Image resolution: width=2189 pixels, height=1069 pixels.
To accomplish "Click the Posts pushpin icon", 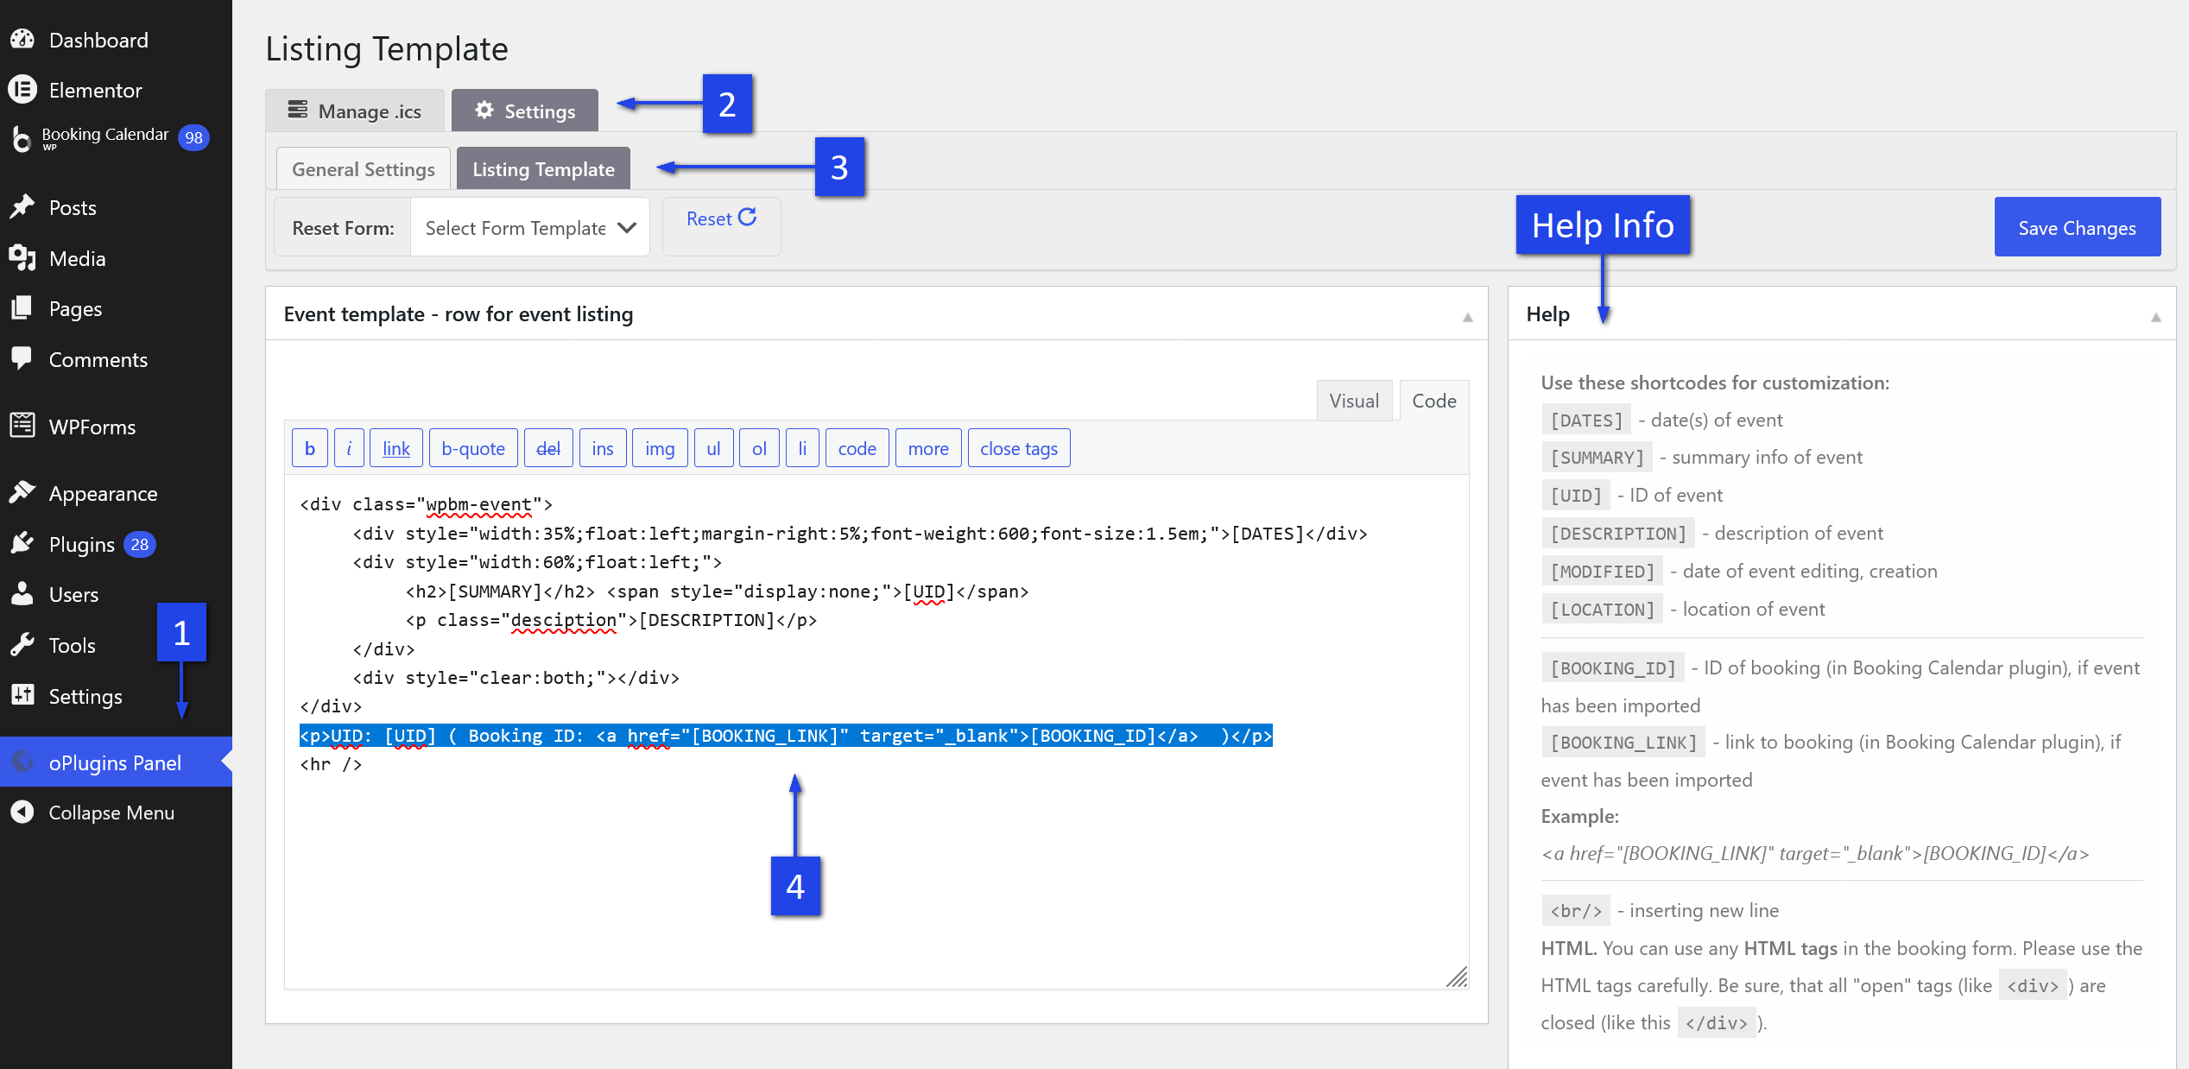I will pos(22,207).
